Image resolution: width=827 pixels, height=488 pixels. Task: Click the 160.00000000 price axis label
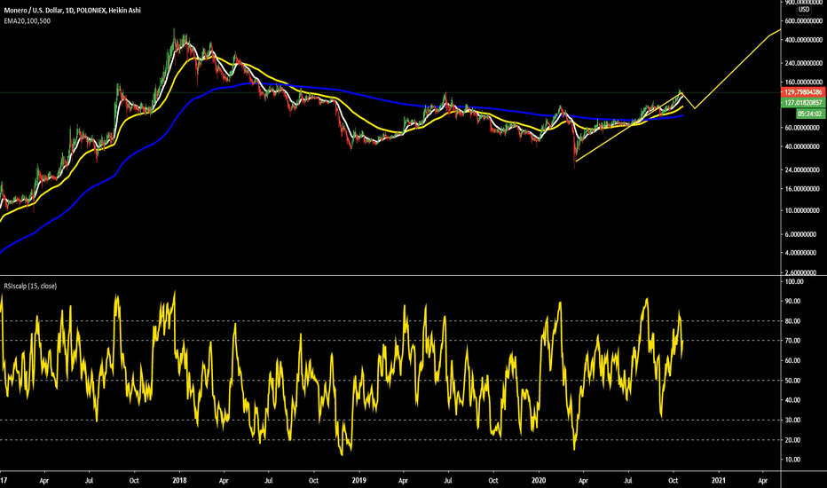tap(802, 83)
